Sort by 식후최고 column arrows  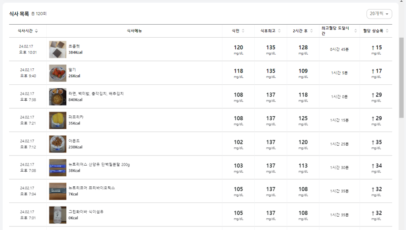pos(279,31)
